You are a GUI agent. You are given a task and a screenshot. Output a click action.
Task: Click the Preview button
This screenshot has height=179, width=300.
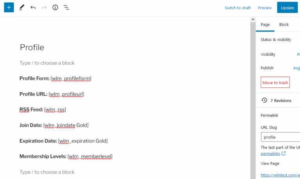point(264,8)
